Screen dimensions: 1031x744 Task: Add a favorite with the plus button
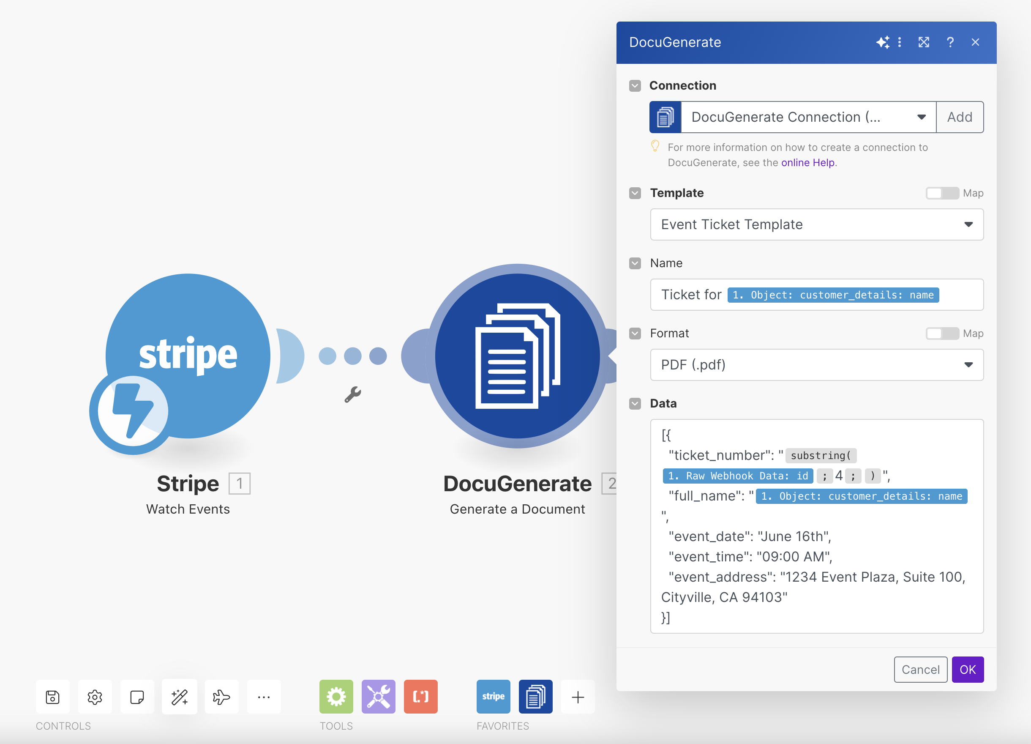pos(578,697)
